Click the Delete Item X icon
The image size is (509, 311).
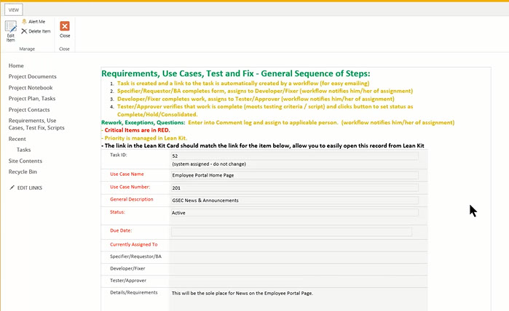tap(25, 31)
